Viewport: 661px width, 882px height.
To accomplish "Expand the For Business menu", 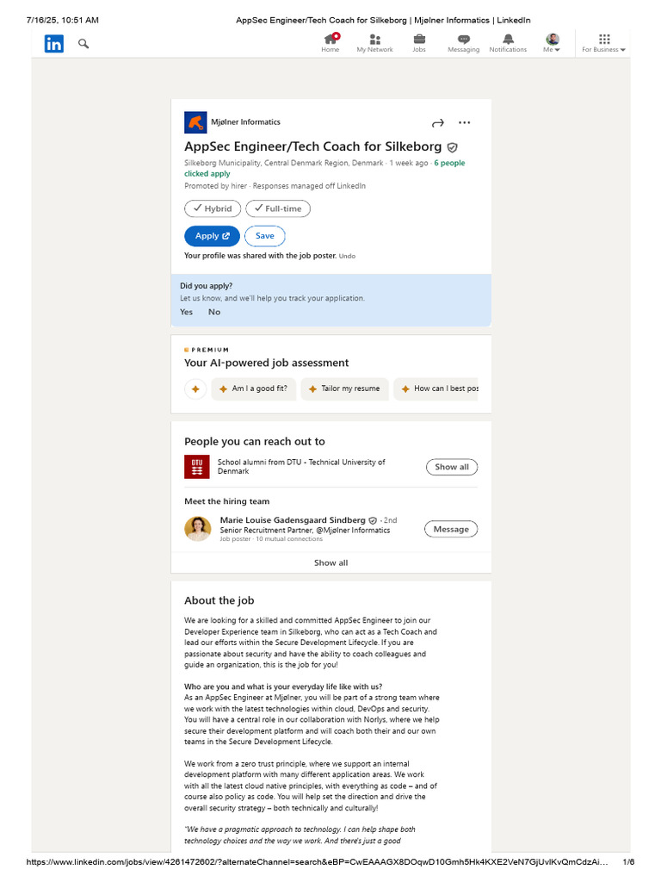I will pyautogui.click(x=603, y=43).
